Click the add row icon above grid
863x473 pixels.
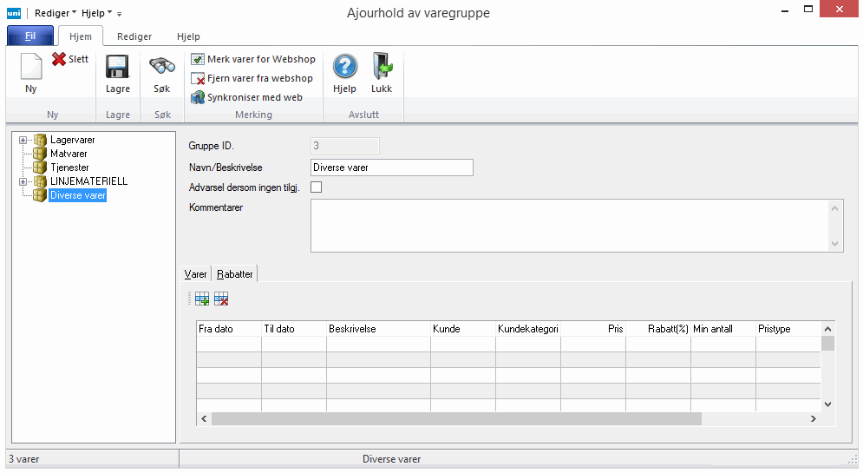pos(202,299)
